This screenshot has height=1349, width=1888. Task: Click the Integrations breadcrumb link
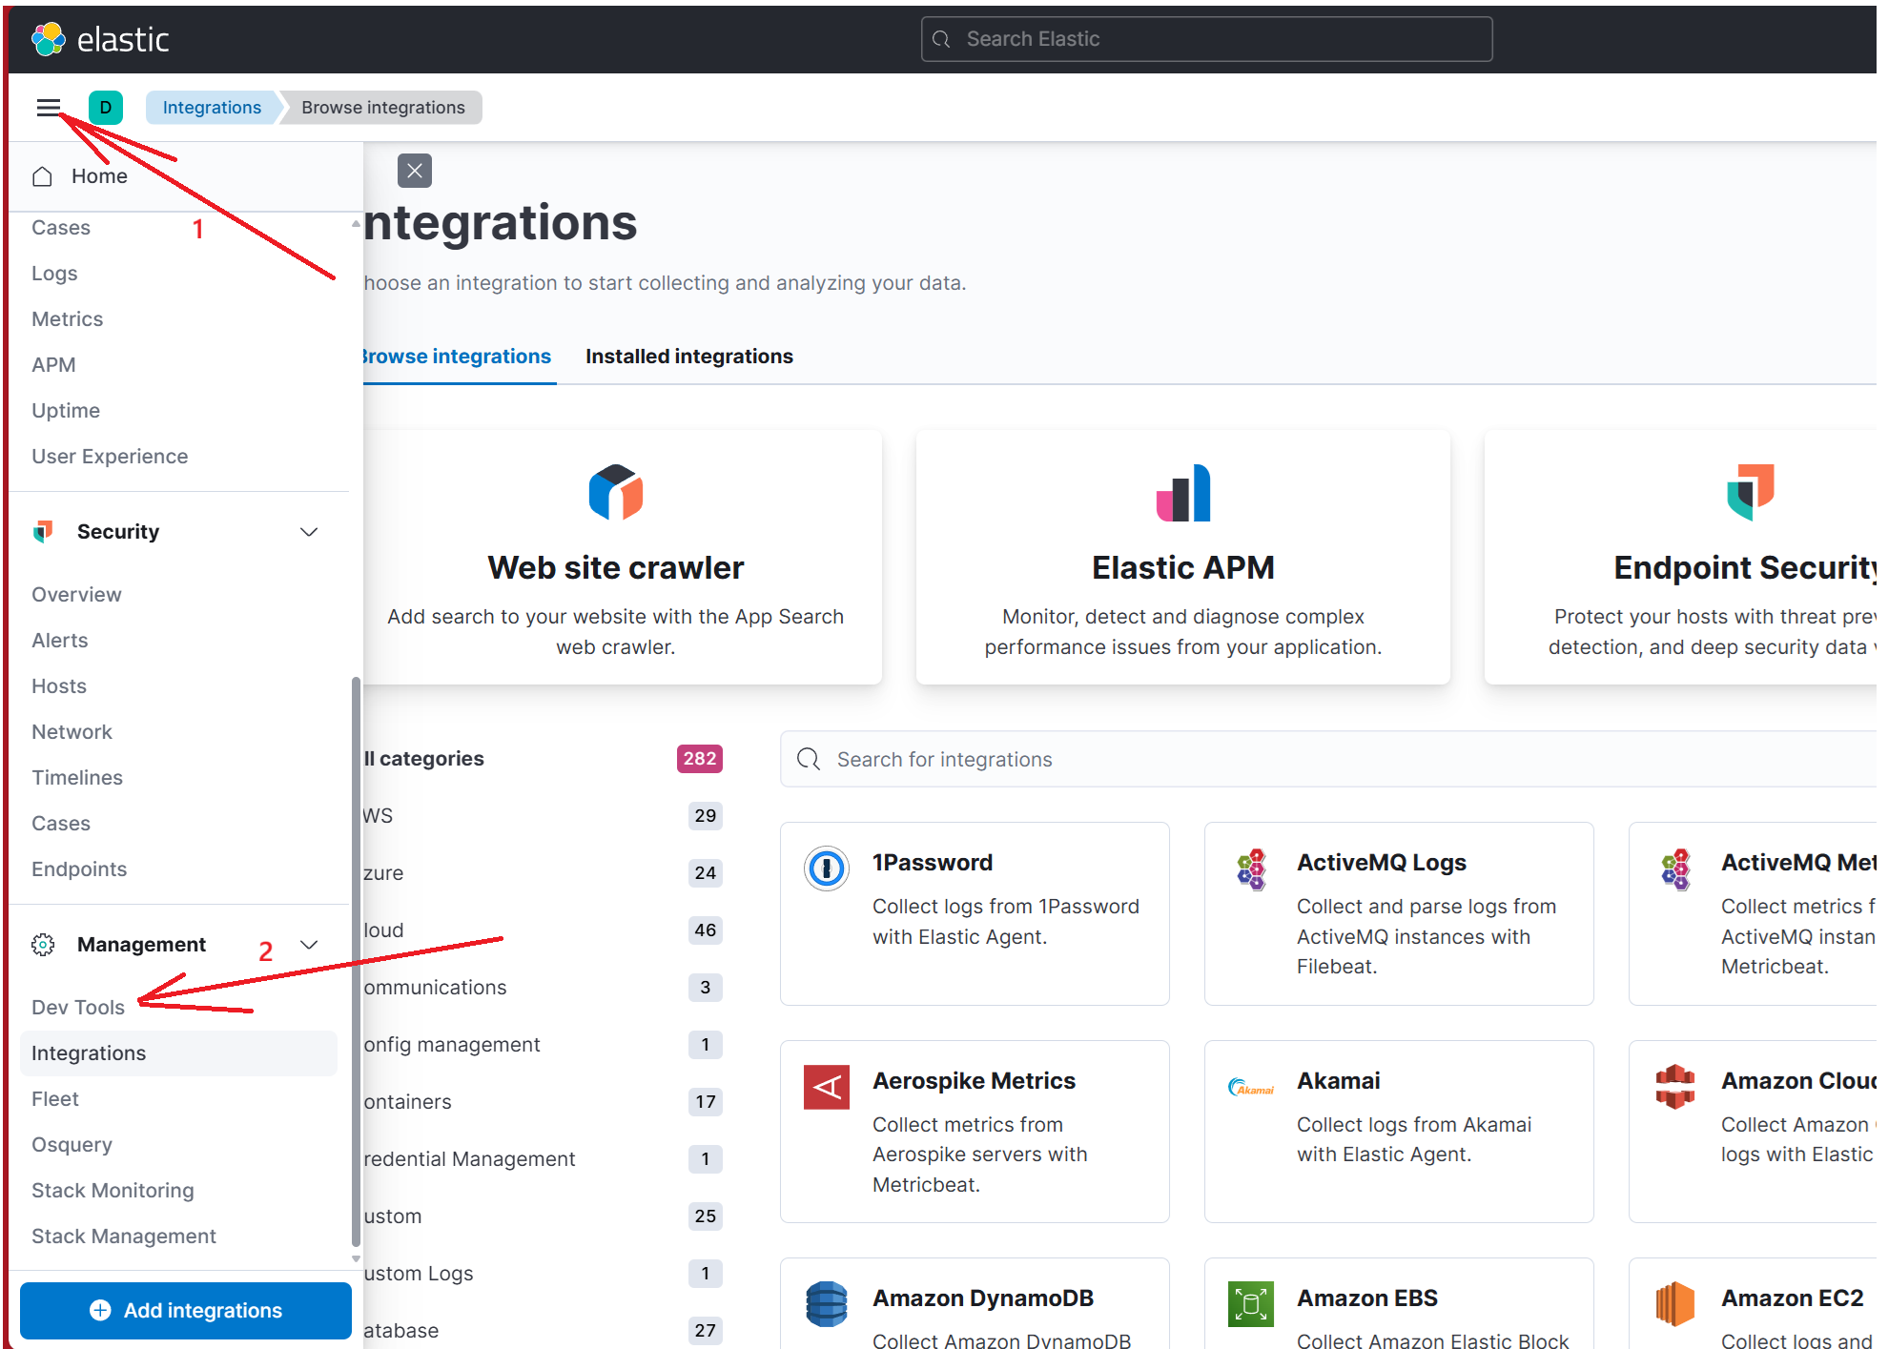[212, 108]
